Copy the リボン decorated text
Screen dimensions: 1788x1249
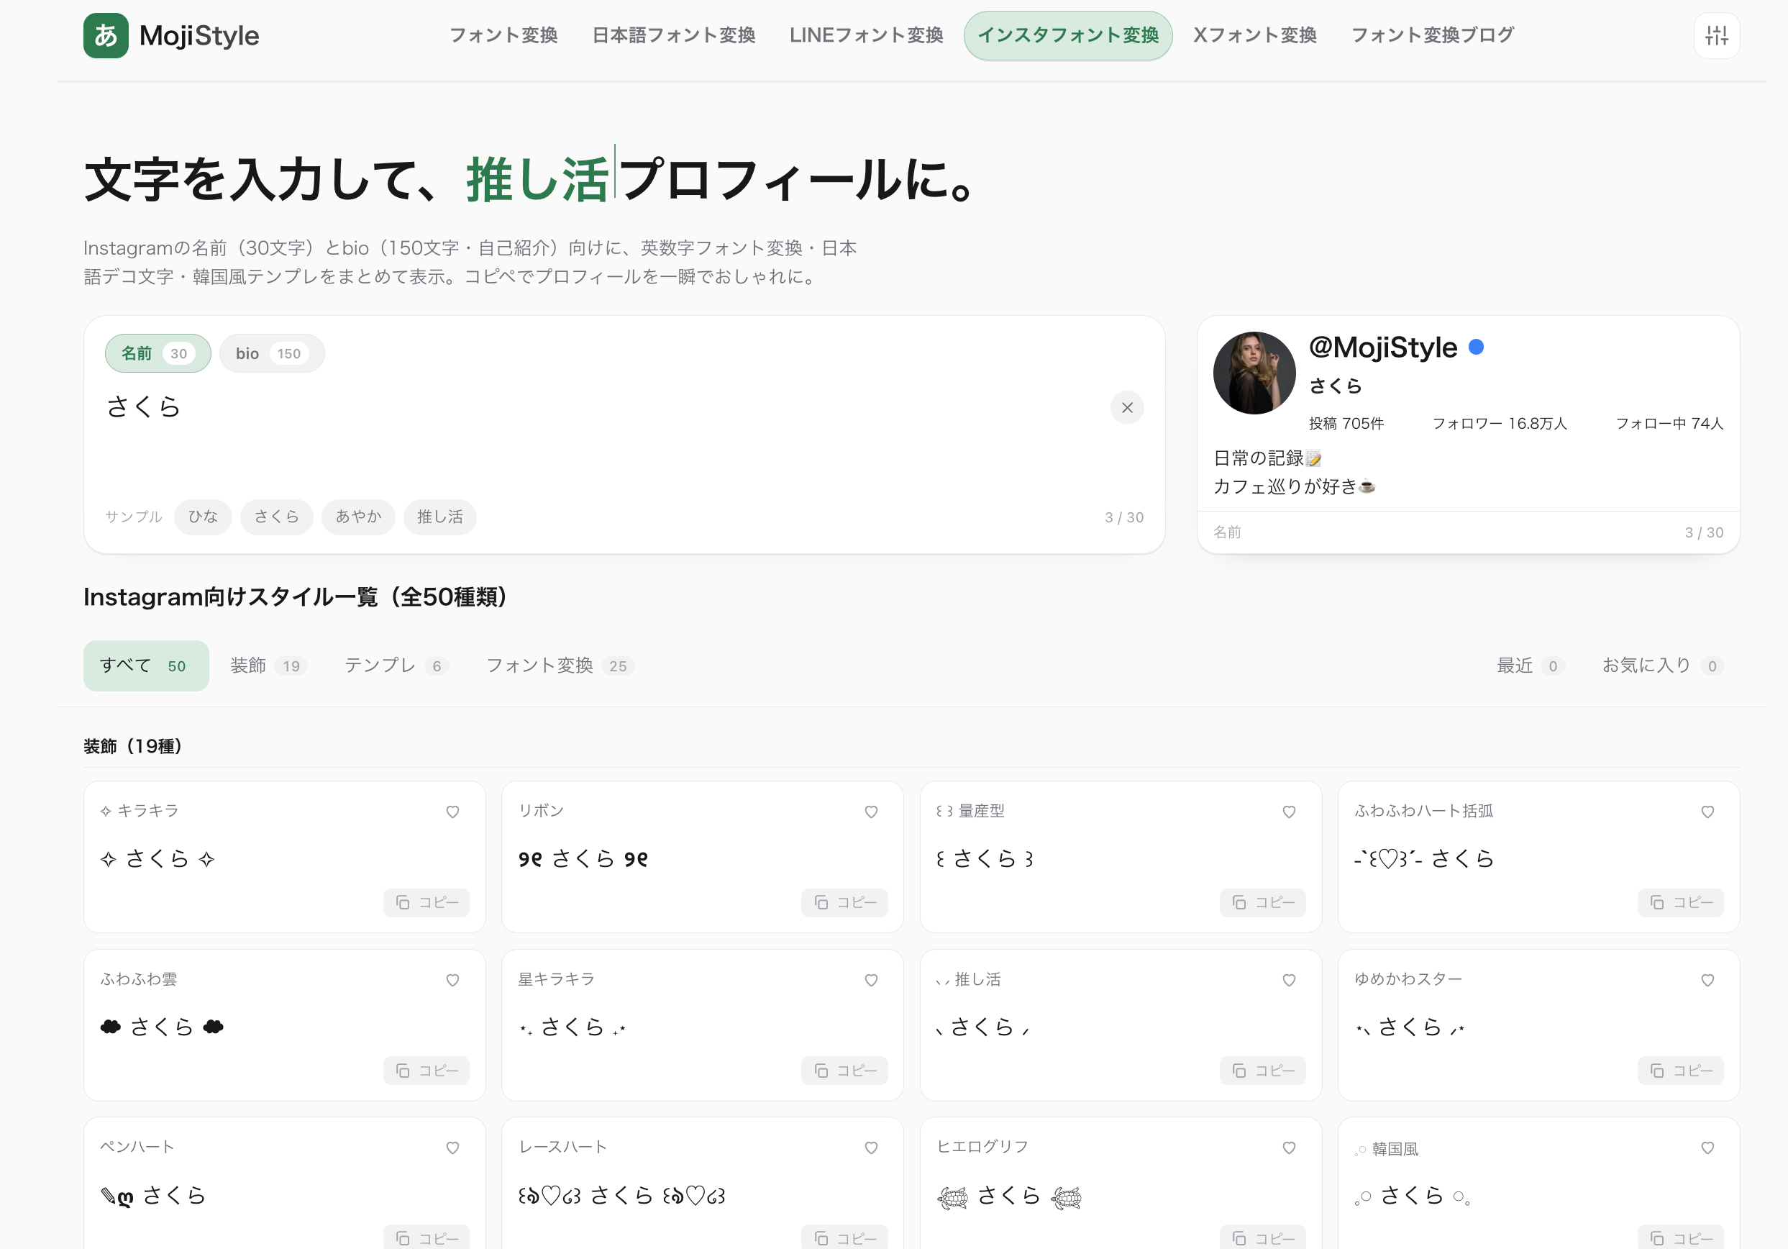tap(844, 901)
